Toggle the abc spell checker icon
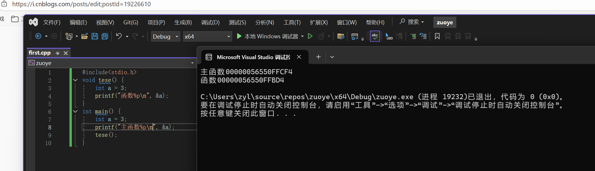This screenshot has width=595, height=171. pos(375,36)
